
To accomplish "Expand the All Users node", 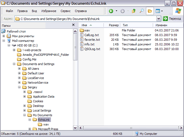I will point(19,69).
